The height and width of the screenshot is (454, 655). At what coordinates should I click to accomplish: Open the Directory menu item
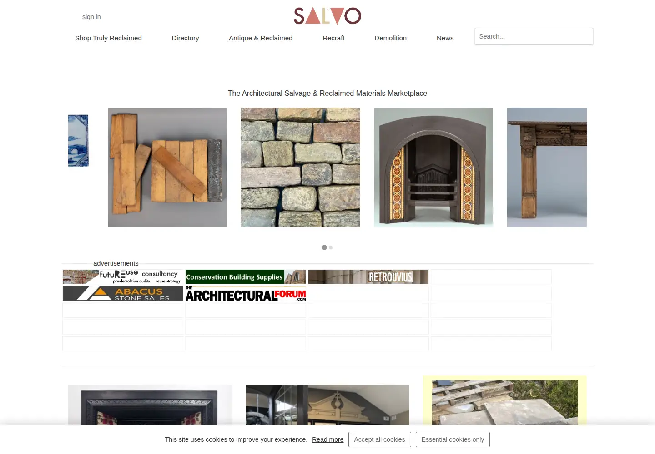point(185,38)
